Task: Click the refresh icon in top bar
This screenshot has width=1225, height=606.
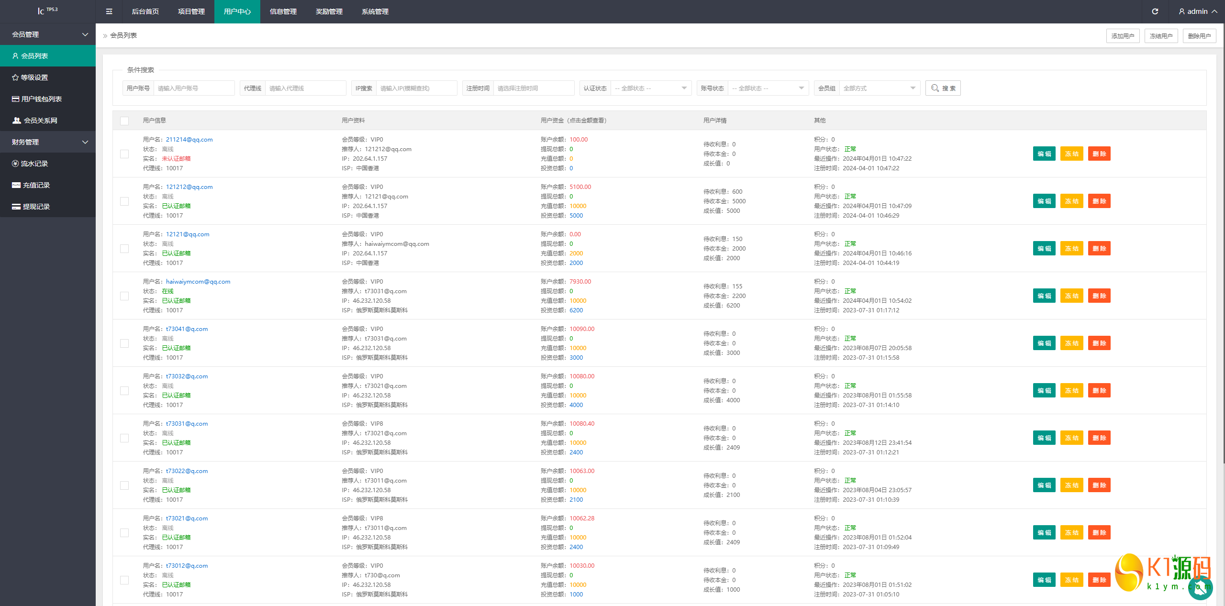Action: click(x=1155, y=11)
